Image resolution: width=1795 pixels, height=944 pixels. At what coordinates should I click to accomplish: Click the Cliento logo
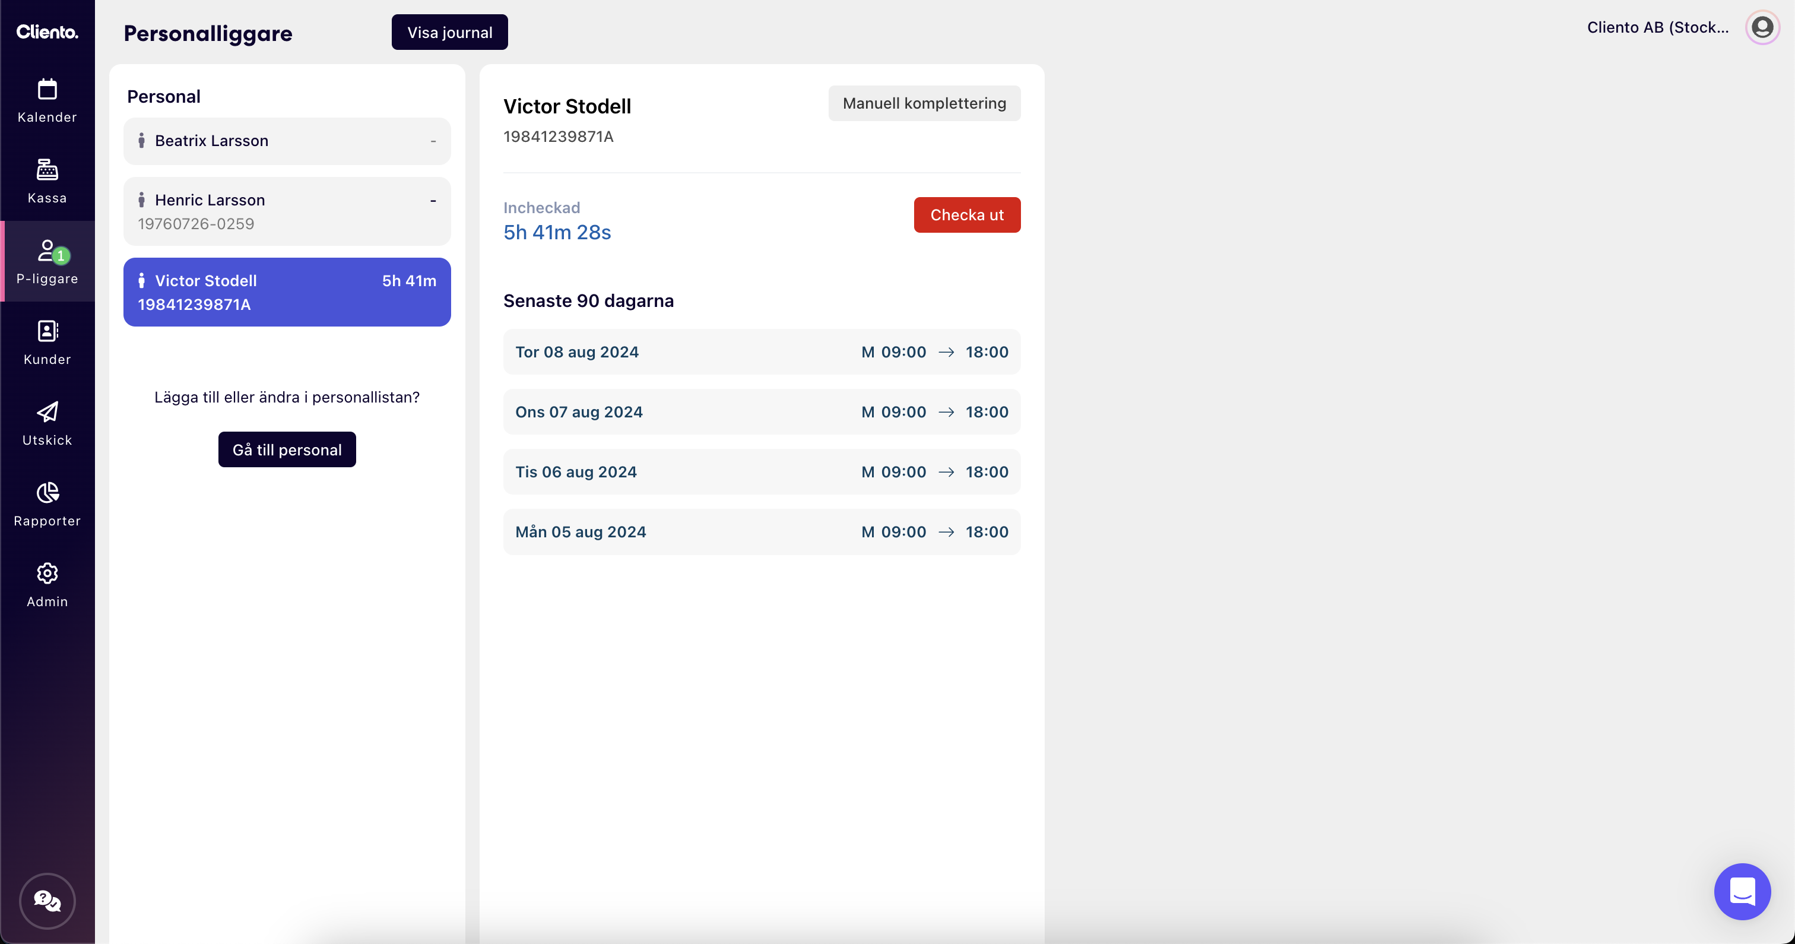(47, 32)
